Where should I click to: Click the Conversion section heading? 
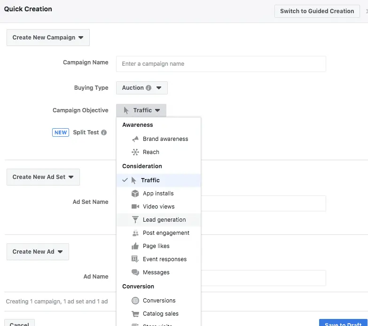(x=138, y=287)
